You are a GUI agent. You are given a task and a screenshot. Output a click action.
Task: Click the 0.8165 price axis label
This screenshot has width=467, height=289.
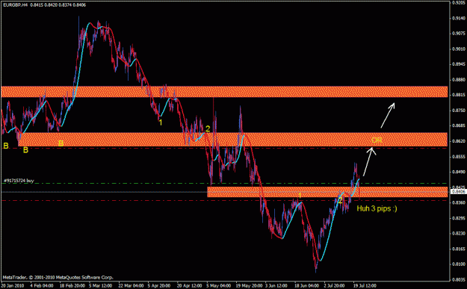(459, 249)
